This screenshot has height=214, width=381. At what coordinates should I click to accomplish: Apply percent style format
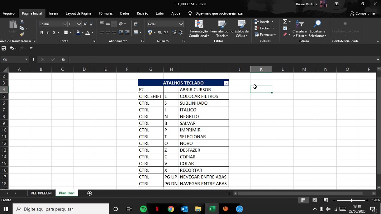coord(160,32)
